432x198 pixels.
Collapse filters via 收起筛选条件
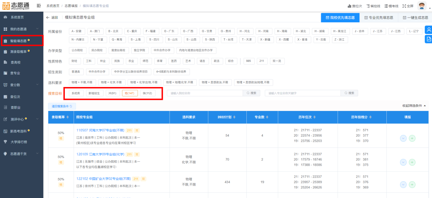(414, 106)
